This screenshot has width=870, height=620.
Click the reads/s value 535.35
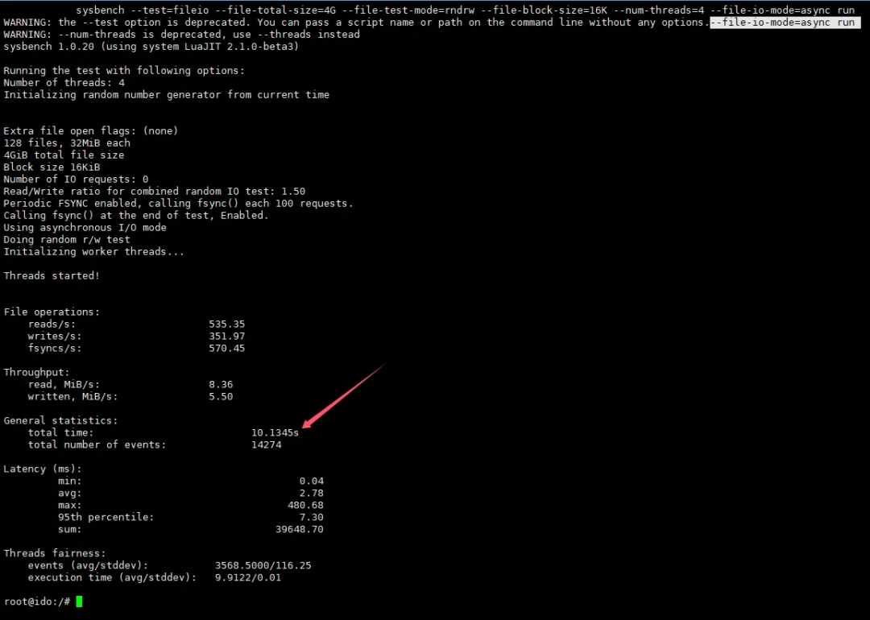(227, 324)
